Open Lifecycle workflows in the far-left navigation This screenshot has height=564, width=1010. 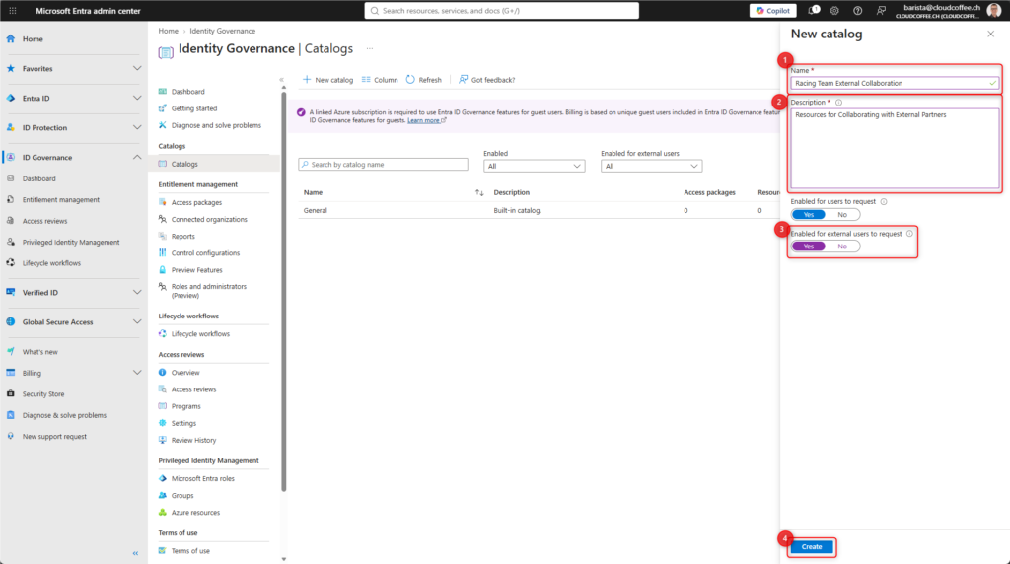tap(51, 263)
